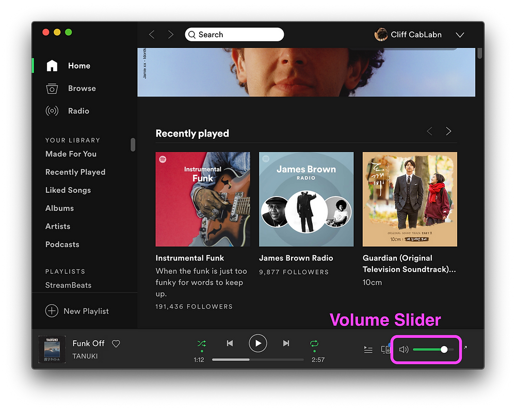This screenshot has width=516, height=411.
Task: Click the Funk Off song title
Action: pos(88,343)
